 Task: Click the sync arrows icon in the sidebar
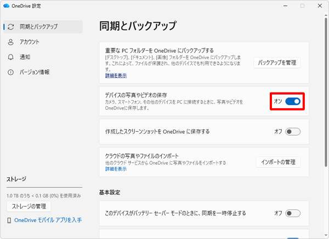tap(11, 27)
